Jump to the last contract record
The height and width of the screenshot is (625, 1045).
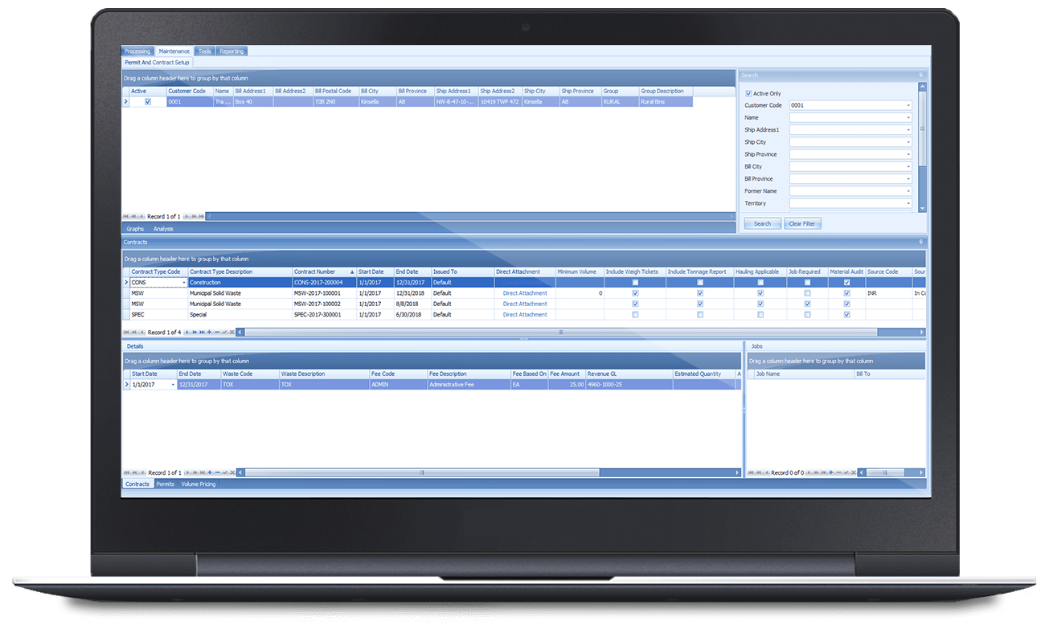click(202, 332)
